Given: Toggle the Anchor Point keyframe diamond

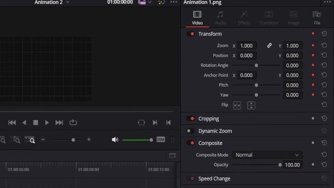Looking at the screenshot, I should pos(313,75).
